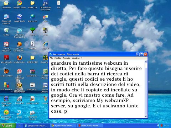Viewport: 171px width, 128px height.
Task: Open the eBay desktop shortcut
Action: point(45,17)
